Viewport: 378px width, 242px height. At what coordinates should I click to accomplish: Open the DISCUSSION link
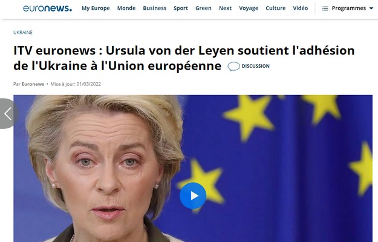pos(256,66)
